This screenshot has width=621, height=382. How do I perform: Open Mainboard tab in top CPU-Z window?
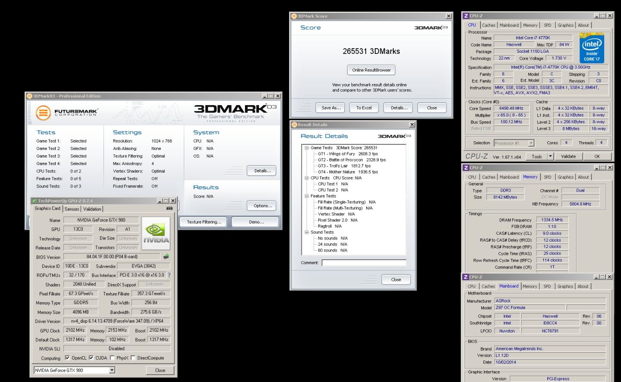tap(509, 25)
